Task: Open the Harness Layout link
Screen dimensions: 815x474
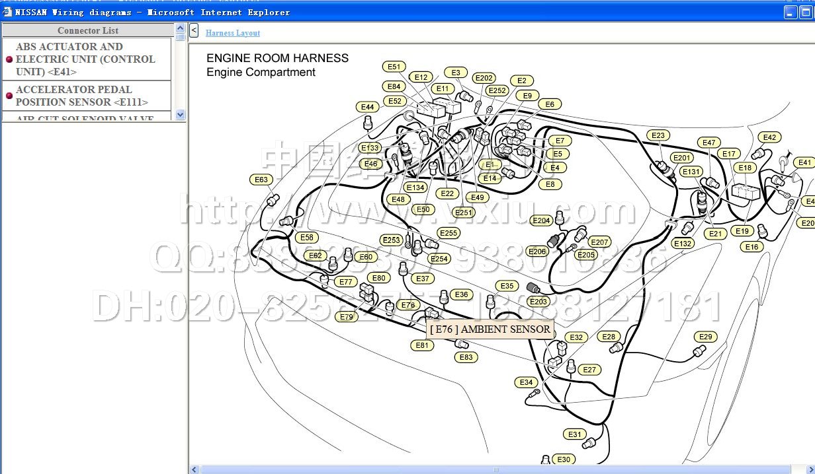Action: (x=233, y=33)
